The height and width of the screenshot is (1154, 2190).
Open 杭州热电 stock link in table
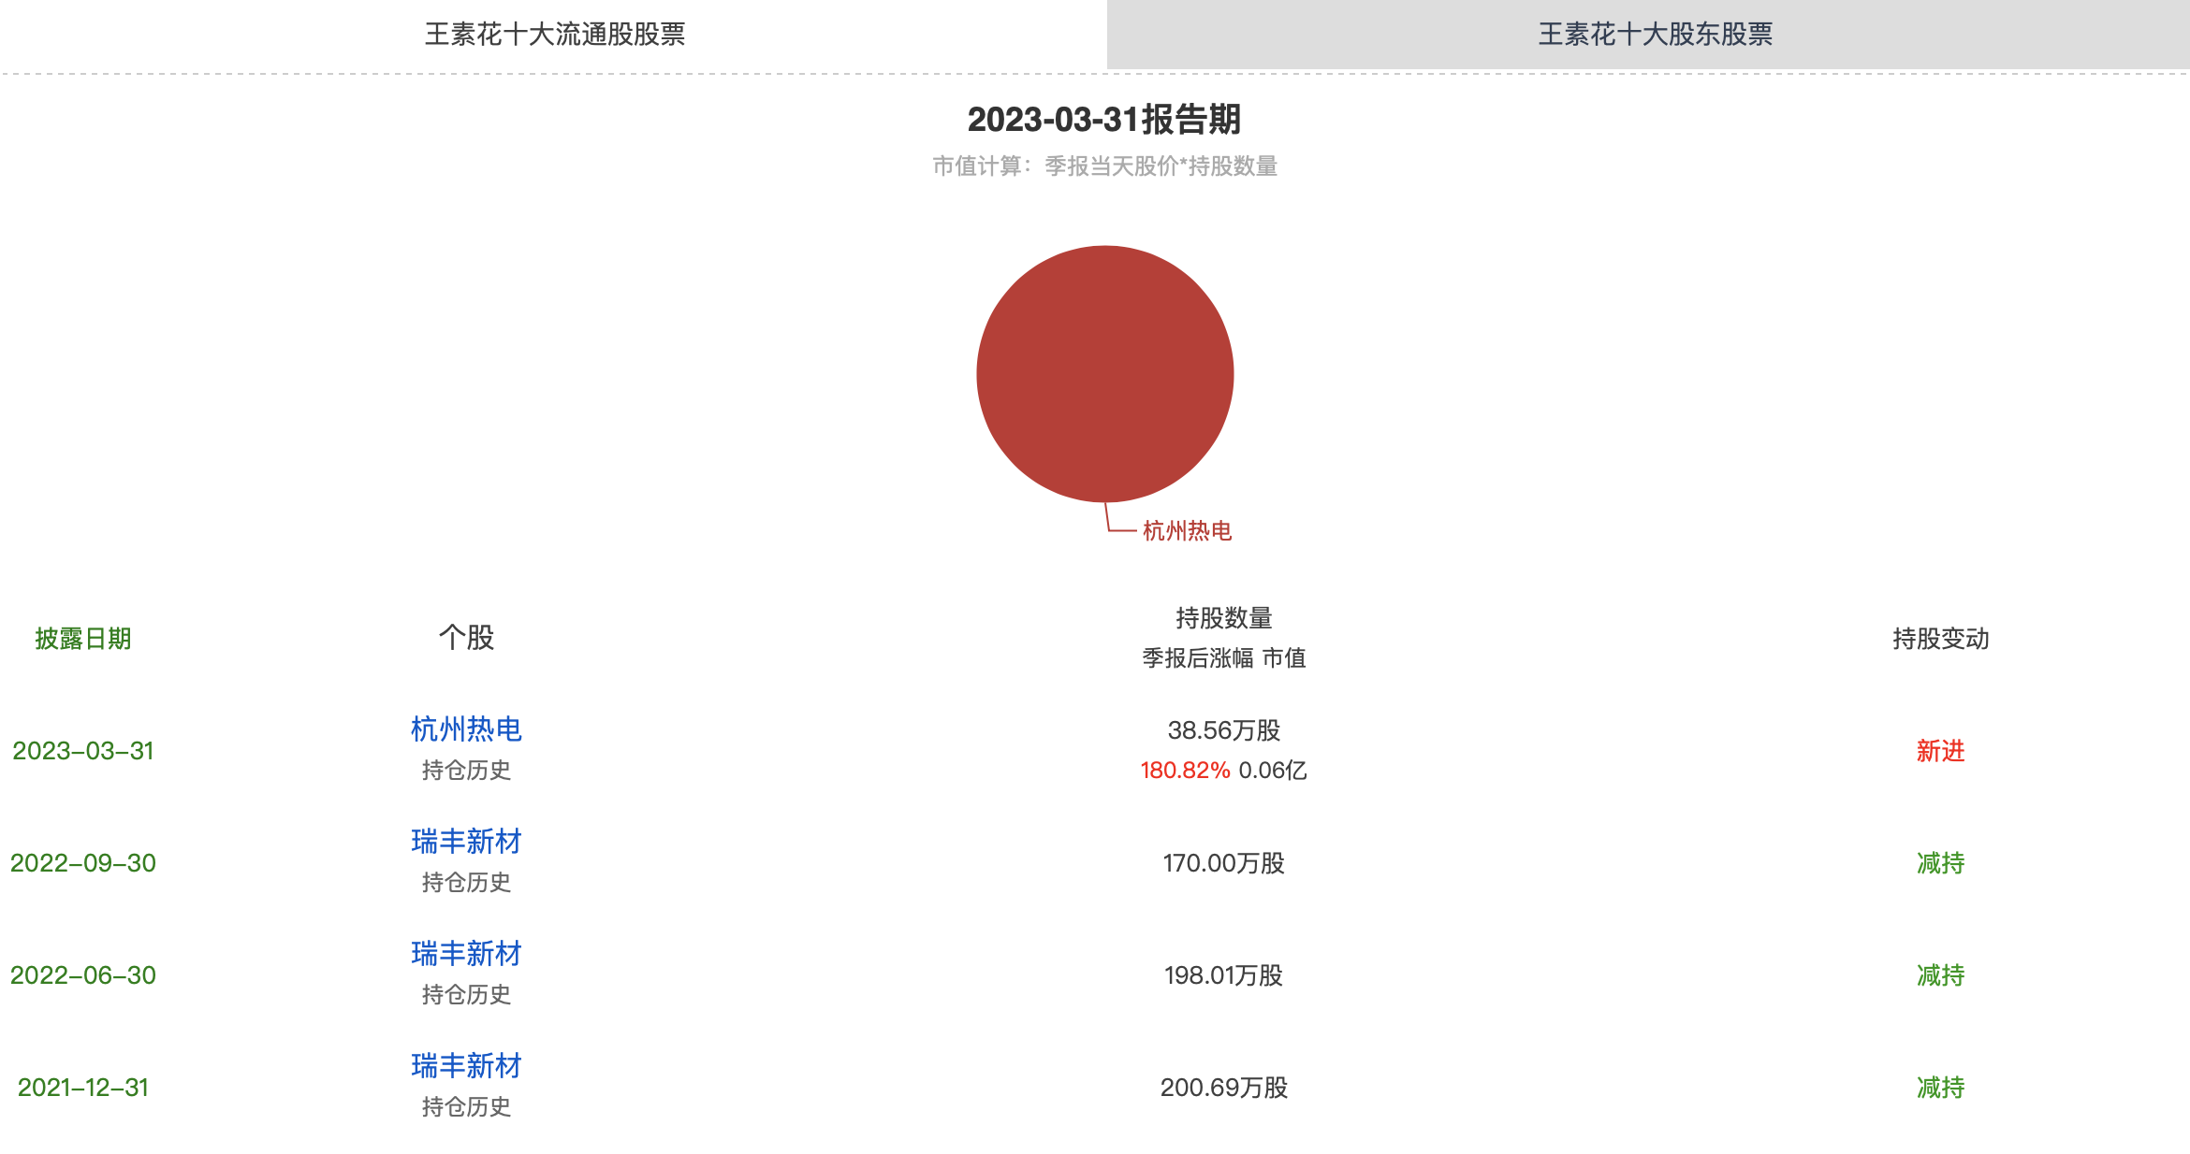click(x=466, y=729)
